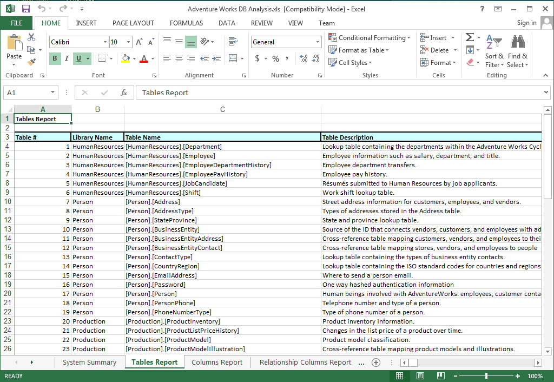This screenshot has height=382, width=554.
Task: Apply percent style format
Action: tap(275, 58)
